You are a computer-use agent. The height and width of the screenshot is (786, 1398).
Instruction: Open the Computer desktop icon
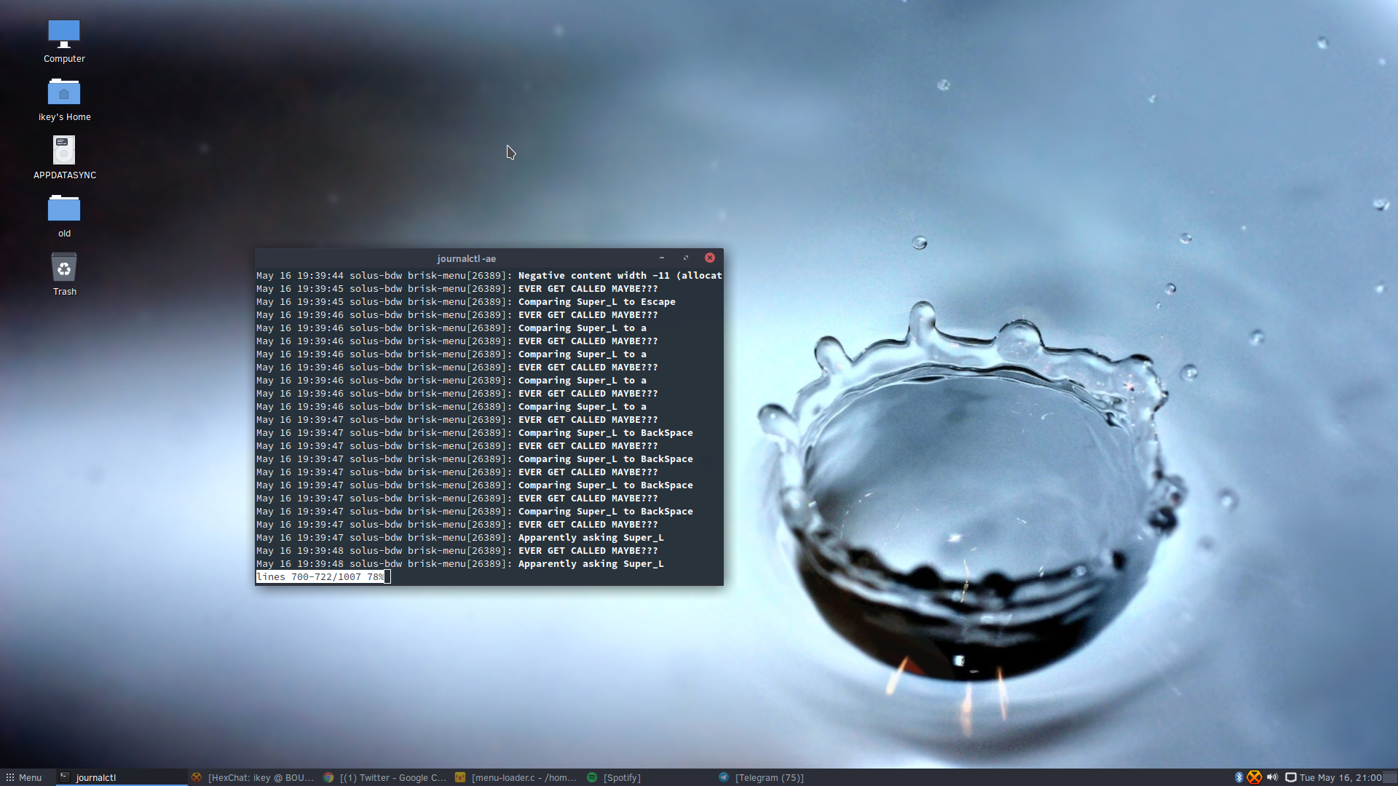(64, 41)
